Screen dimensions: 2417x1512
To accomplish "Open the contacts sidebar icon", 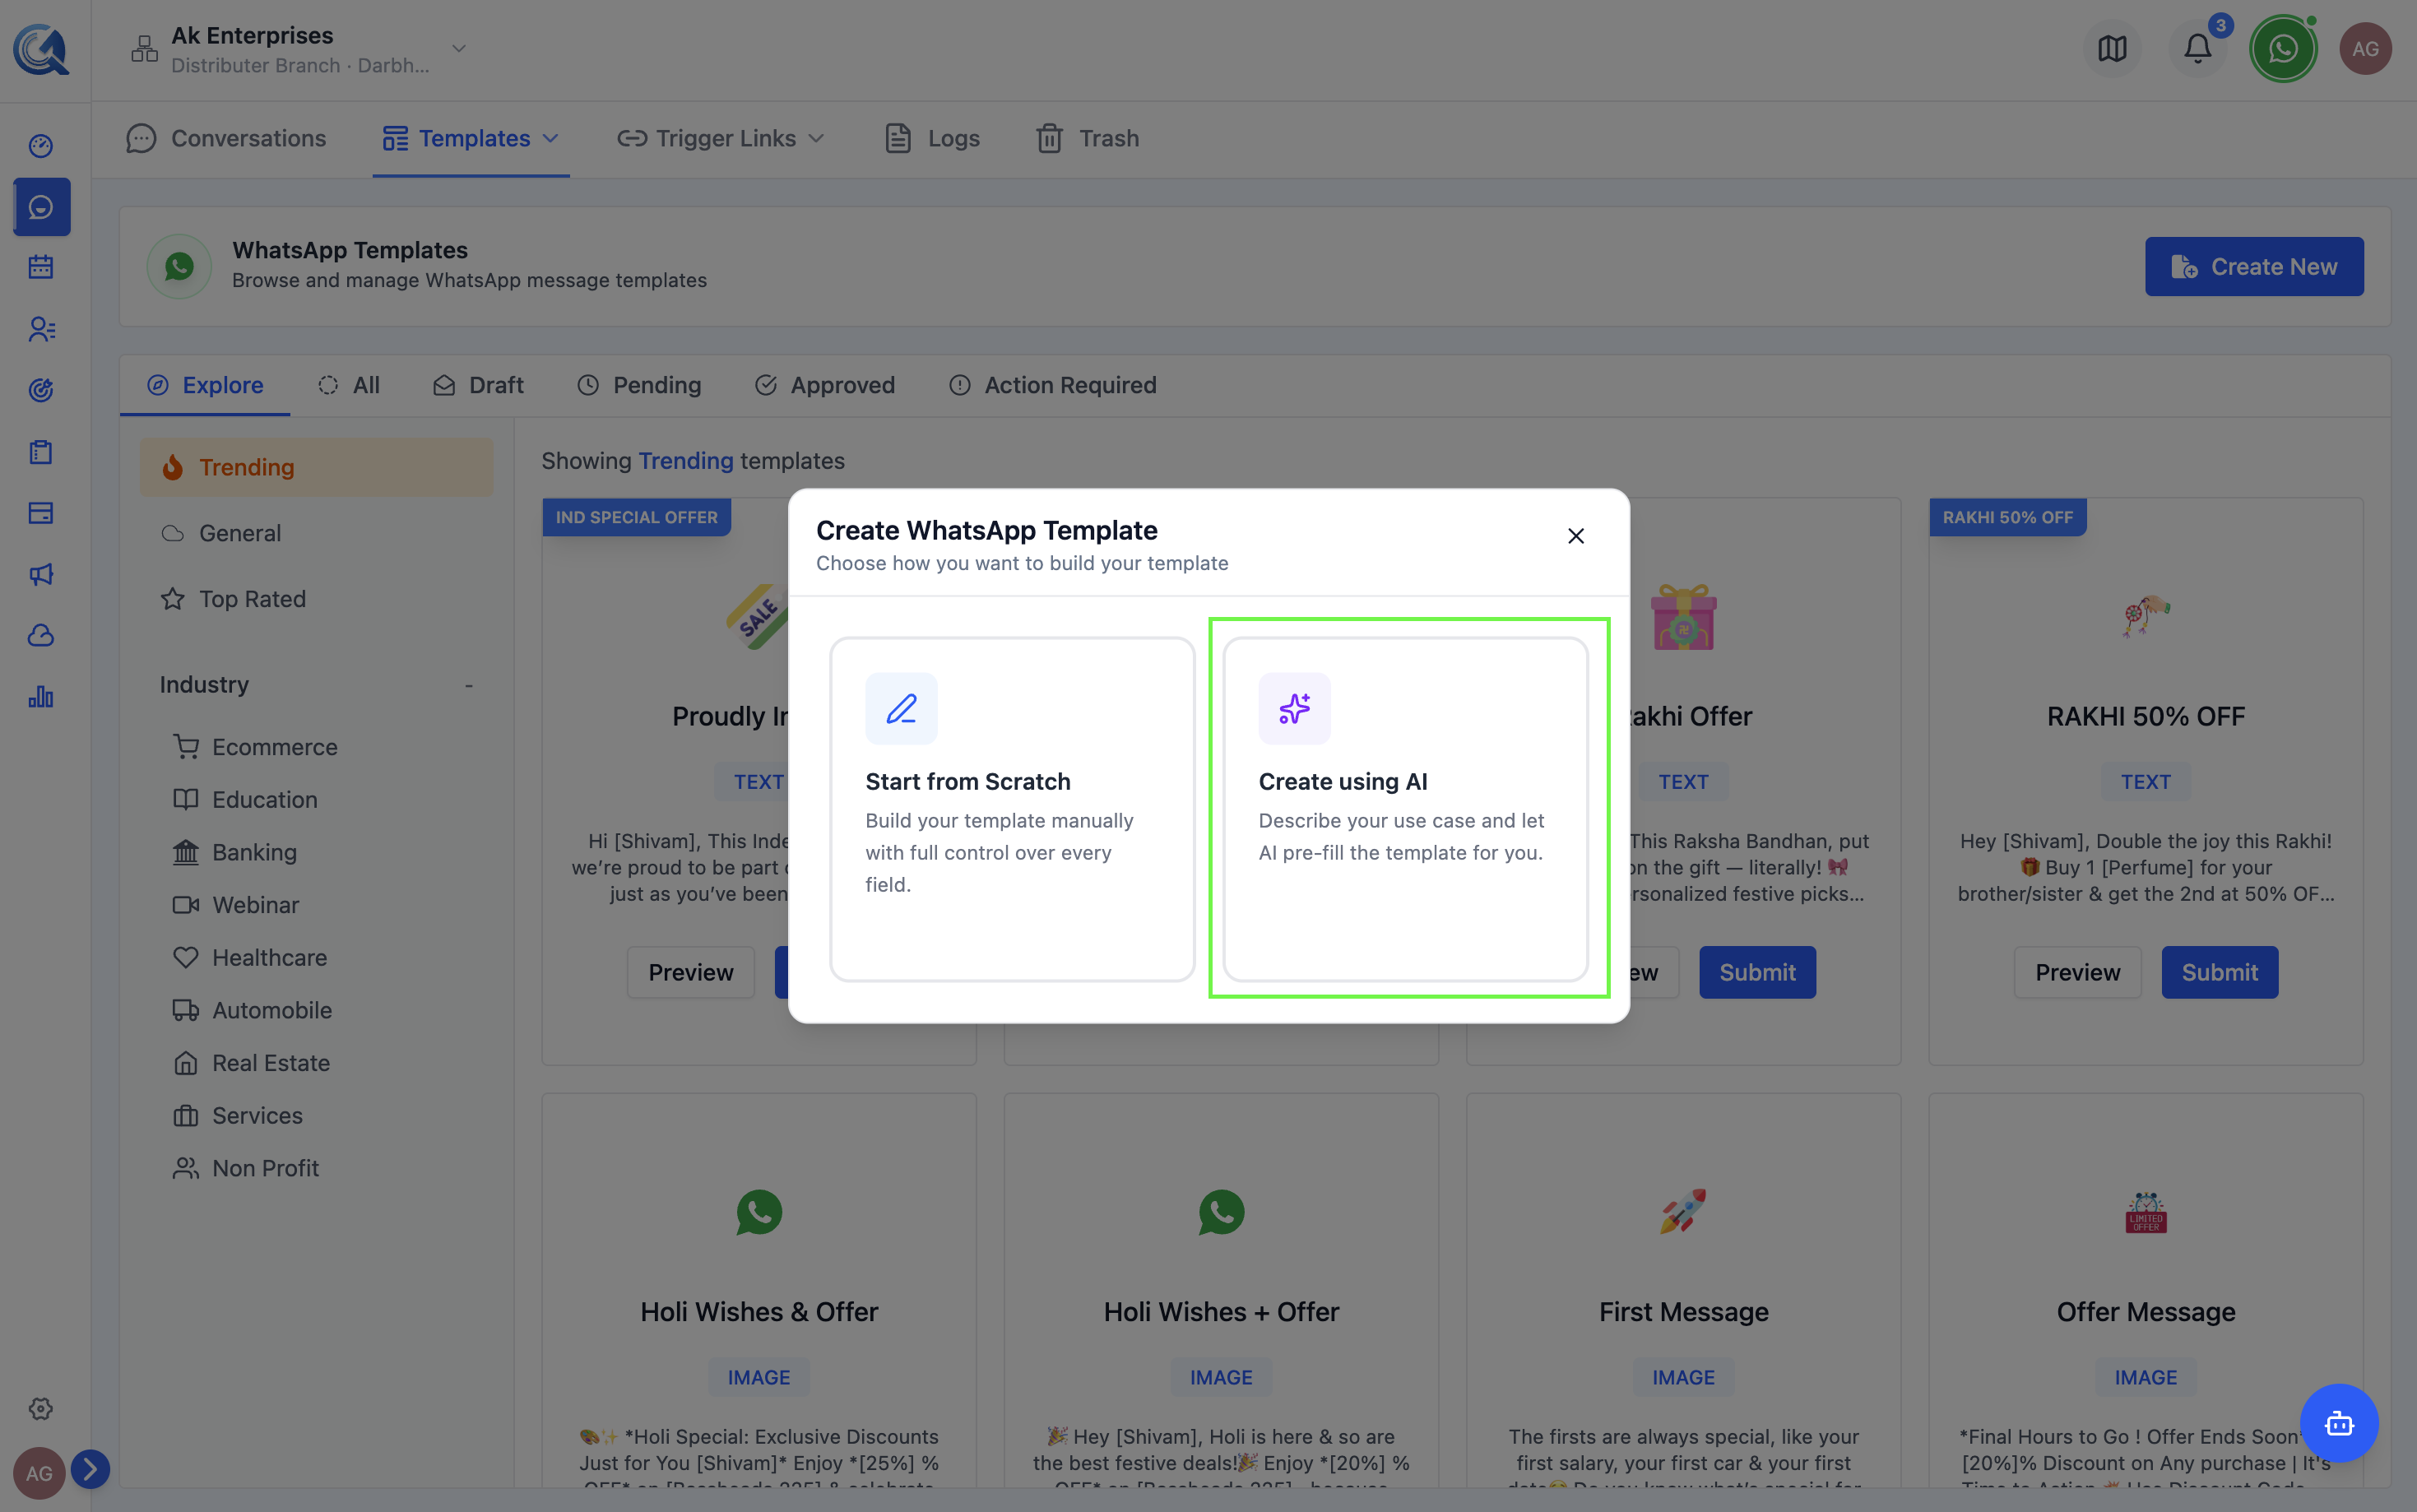I will pos(40,329).
